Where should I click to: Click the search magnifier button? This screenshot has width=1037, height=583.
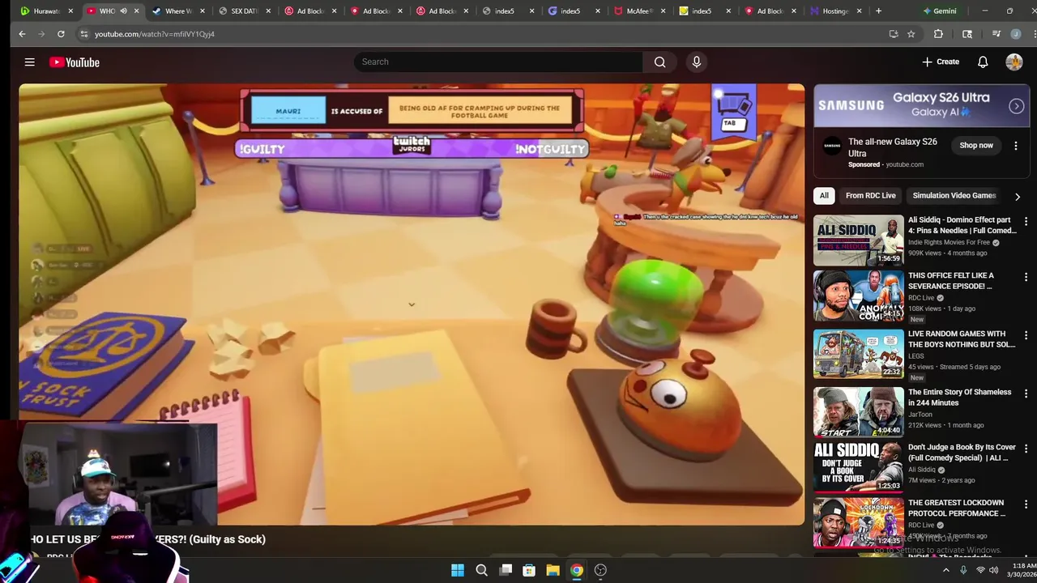point(659,62)
